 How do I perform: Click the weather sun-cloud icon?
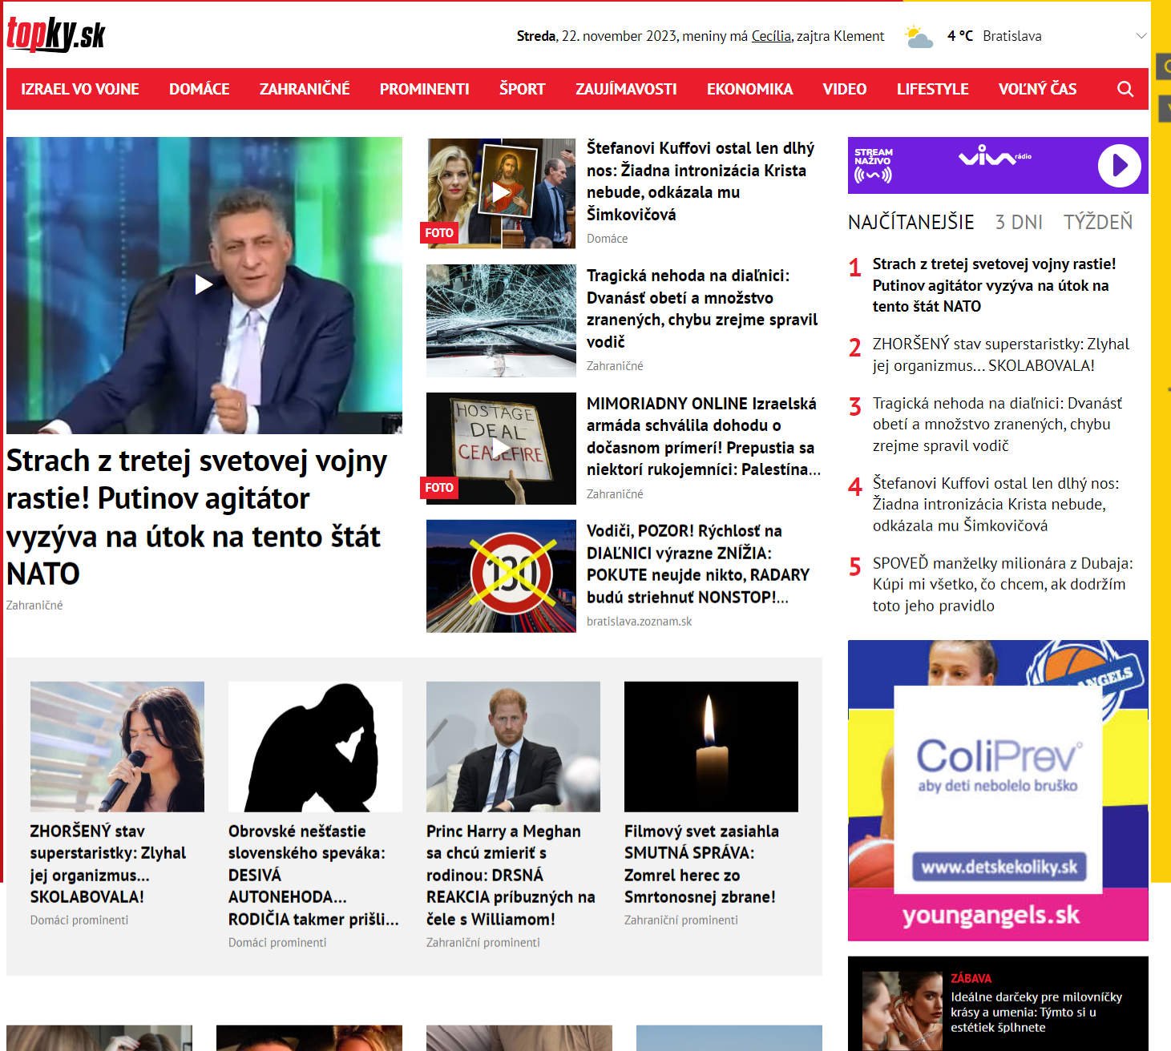pos(919,37)
